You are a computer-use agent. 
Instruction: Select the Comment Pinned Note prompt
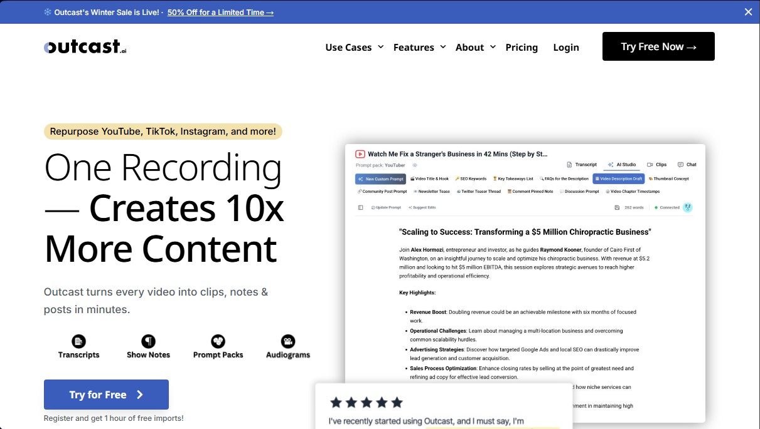[x=530, y=192]
